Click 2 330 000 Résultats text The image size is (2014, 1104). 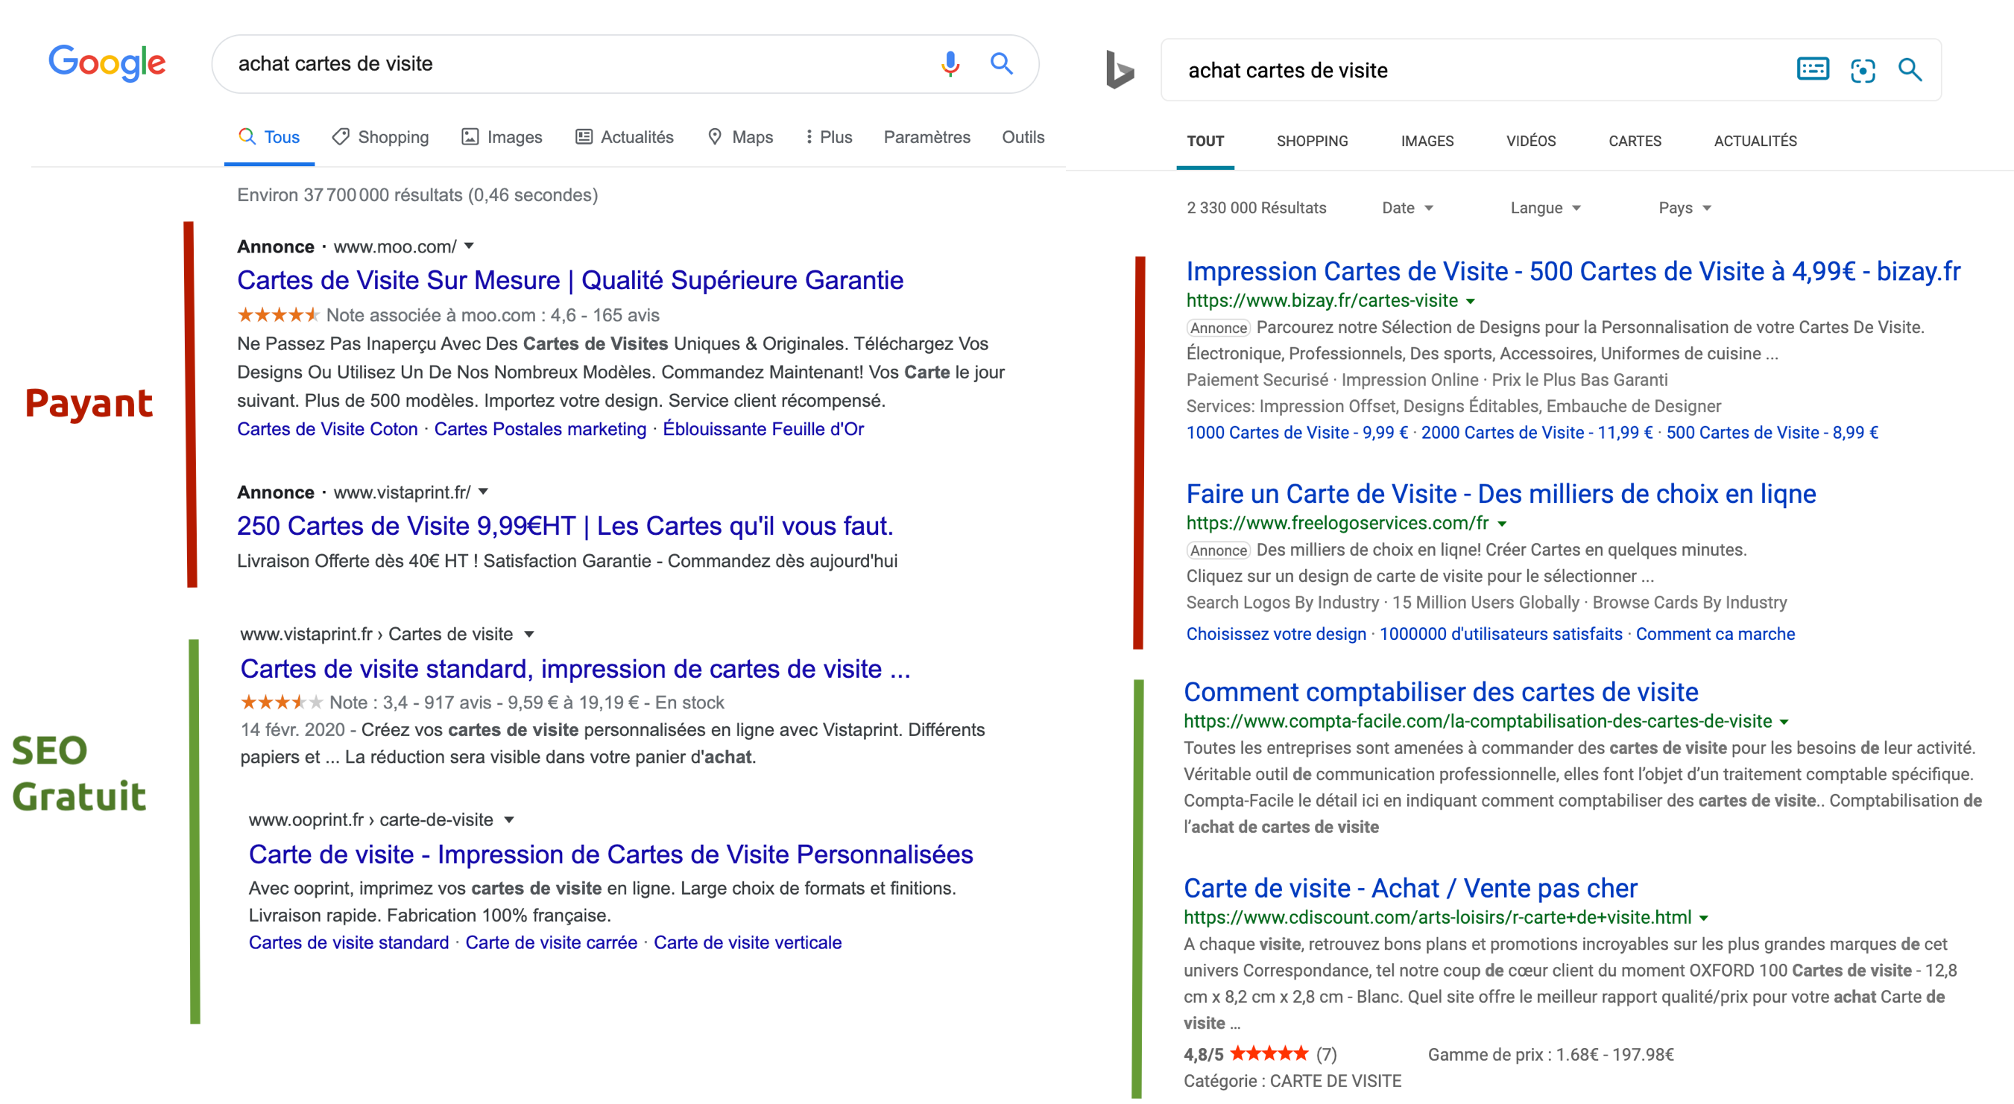coord(1257,208)
